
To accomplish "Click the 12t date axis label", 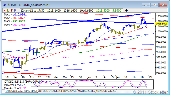I will (142, 77).
